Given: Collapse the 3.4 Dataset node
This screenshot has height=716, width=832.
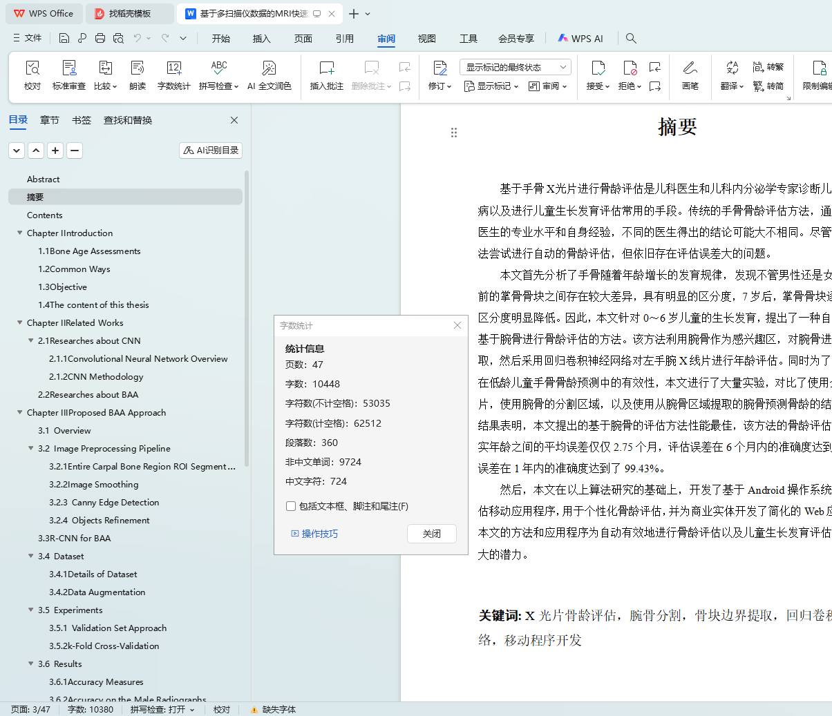Looking at the screenshot, I should (31, 556).
